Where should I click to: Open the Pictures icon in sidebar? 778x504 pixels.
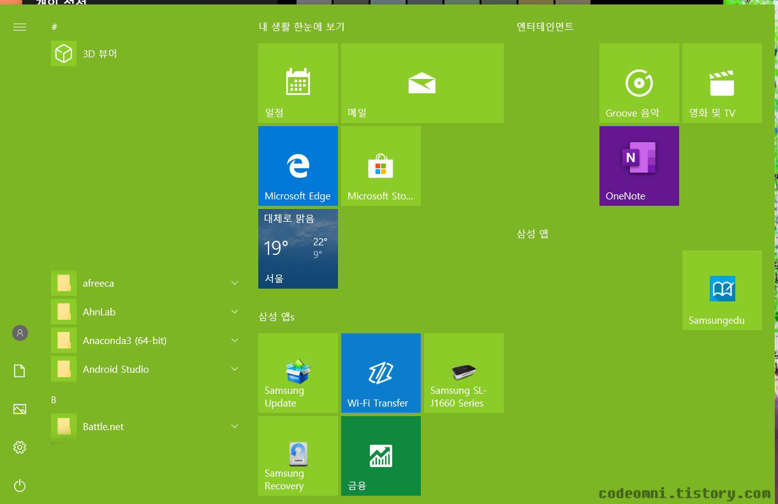point(20,409)
